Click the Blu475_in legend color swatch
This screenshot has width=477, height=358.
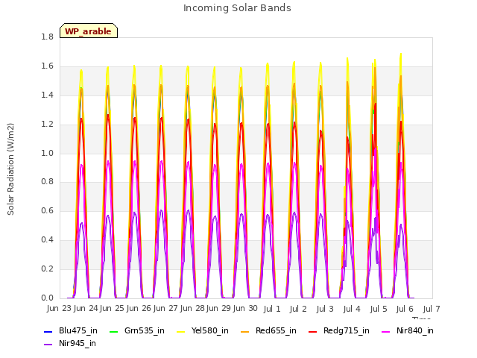[x=48, y=331]
